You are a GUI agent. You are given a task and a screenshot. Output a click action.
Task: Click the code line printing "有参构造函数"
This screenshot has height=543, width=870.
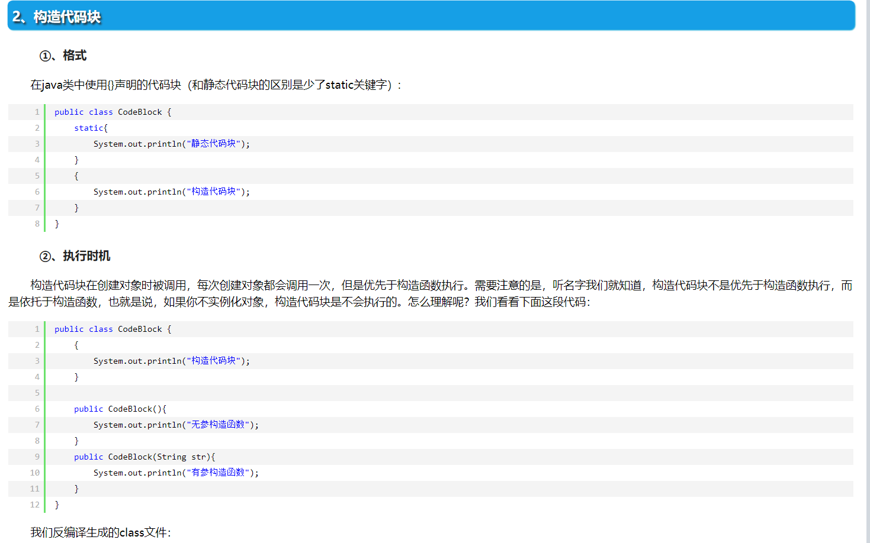point(176,473)
